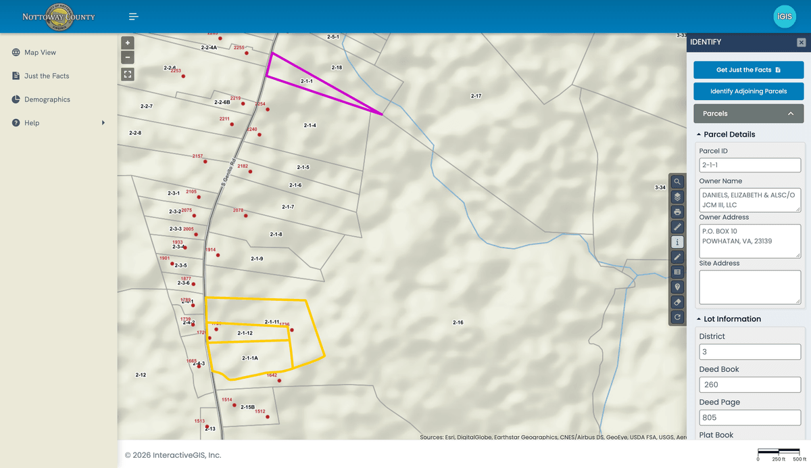811x468 pixels.
Task: Open the Layers tool
Action: coord(678,197)
